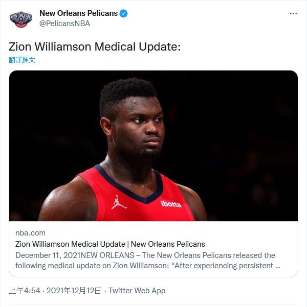Open the card headline mentioning "| New Orleans Pelicans"

point(110,244)
